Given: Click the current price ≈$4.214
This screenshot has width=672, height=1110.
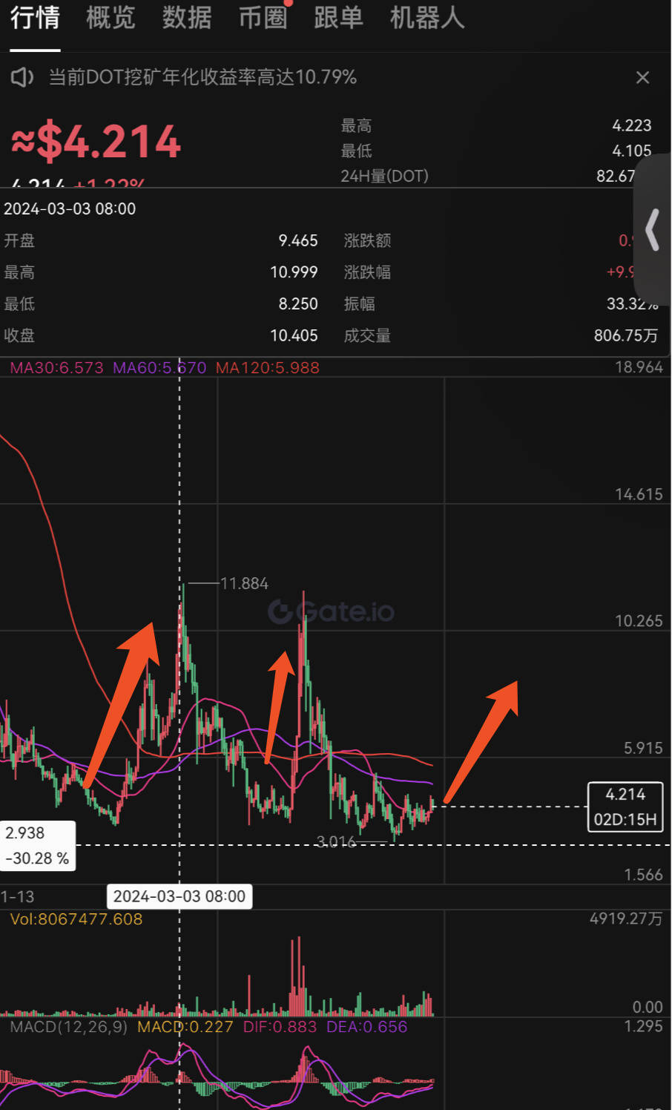Looking at the screenshot, I should [x=96, y=141].
